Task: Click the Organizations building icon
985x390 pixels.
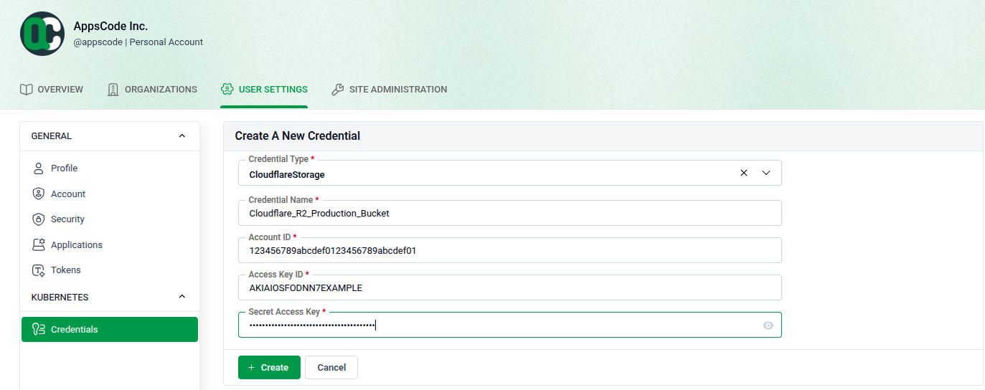Action: click(113, 90)
